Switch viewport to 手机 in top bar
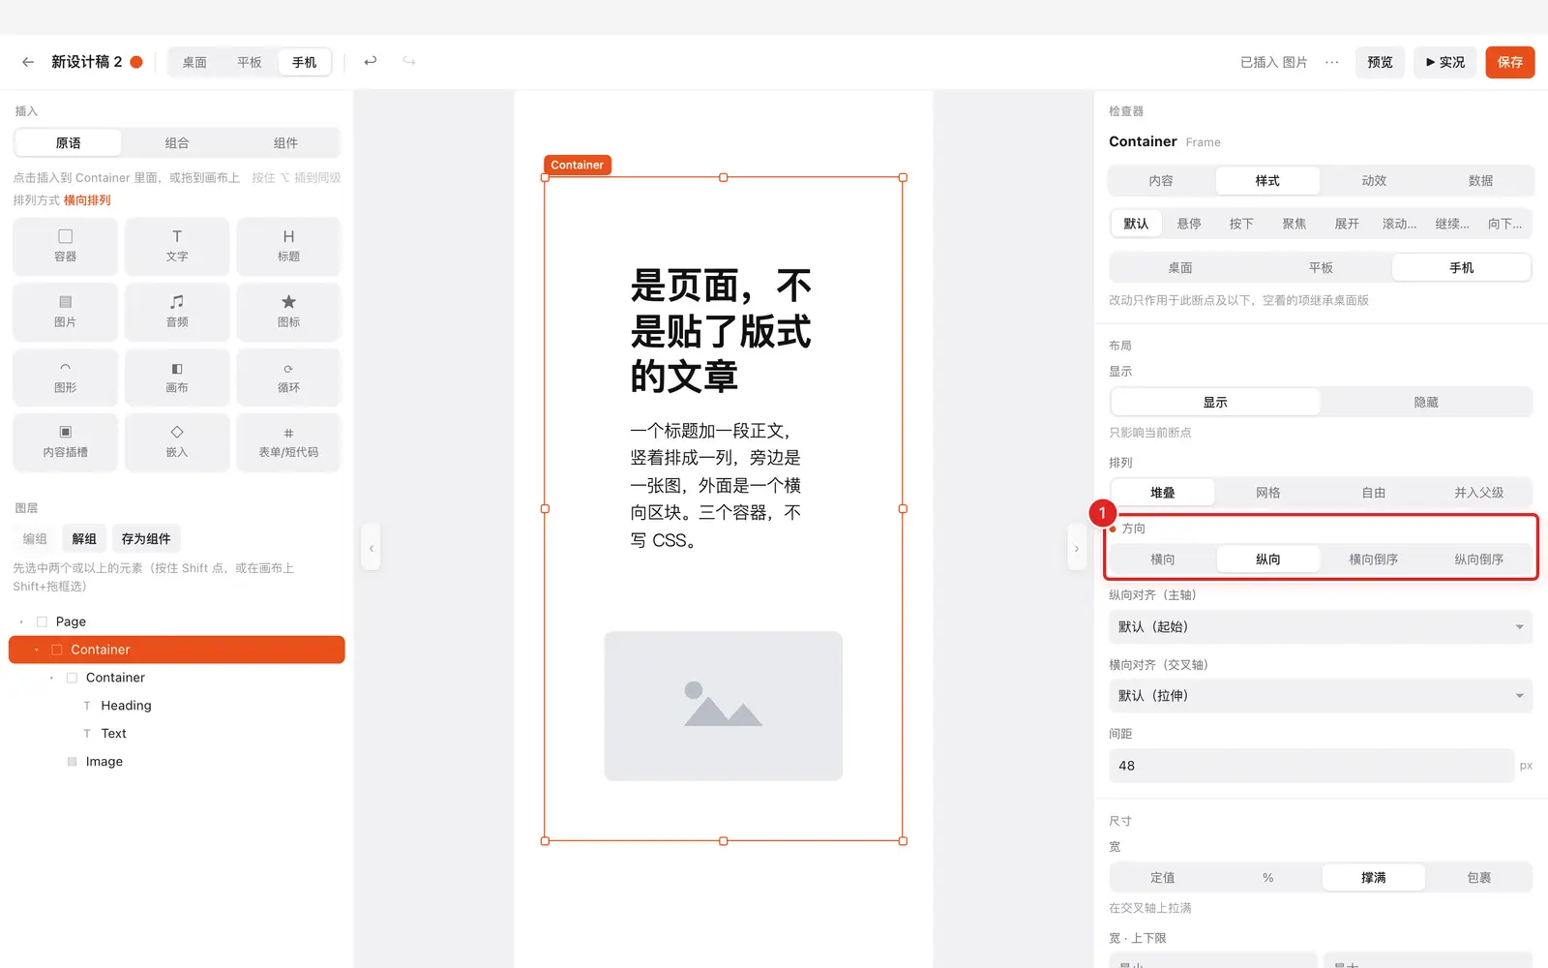1548x968 pixels. click(305, 62)
